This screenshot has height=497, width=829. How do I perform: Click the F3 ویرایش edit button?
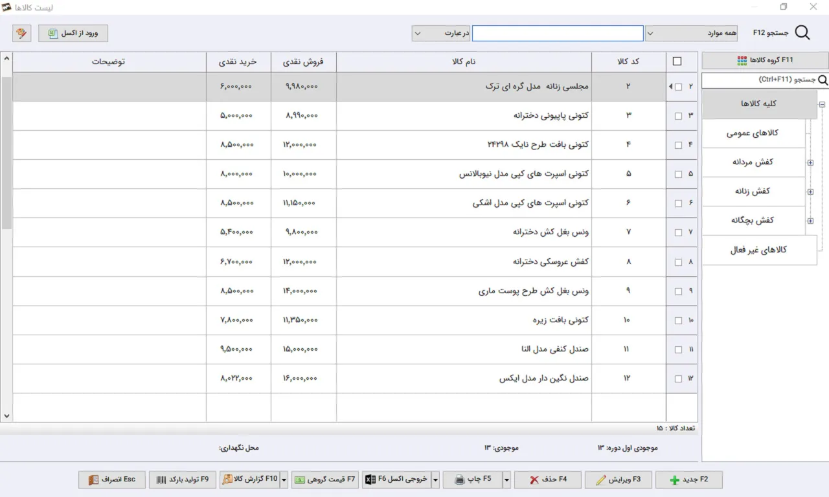pos(618,480)
